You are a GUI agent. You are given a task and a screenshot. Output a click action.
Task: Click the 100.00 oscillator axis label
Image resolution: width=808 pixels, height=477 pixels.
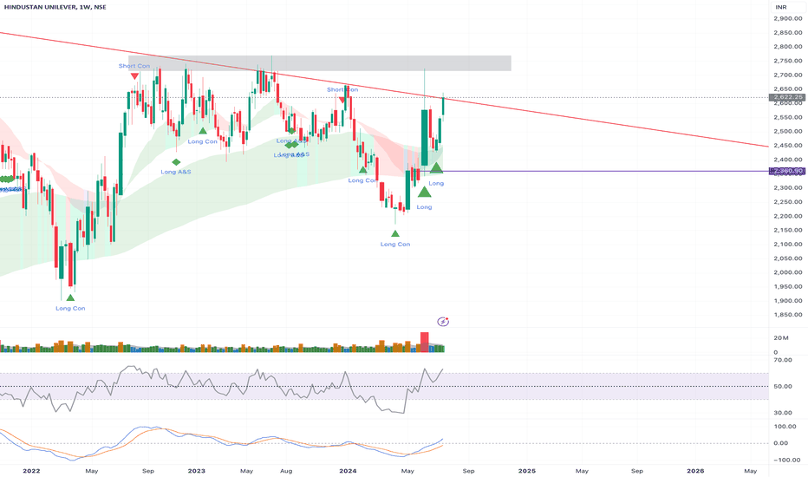click(x=785, y=427)
